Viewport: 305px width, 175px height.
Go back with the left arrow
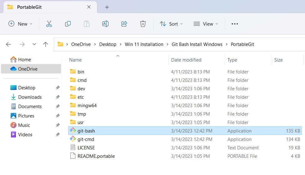(x=8, y=44)
